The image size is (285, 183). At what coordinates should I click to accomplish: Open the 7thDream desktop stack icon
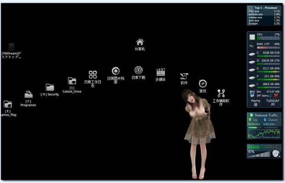pos(11,46)
